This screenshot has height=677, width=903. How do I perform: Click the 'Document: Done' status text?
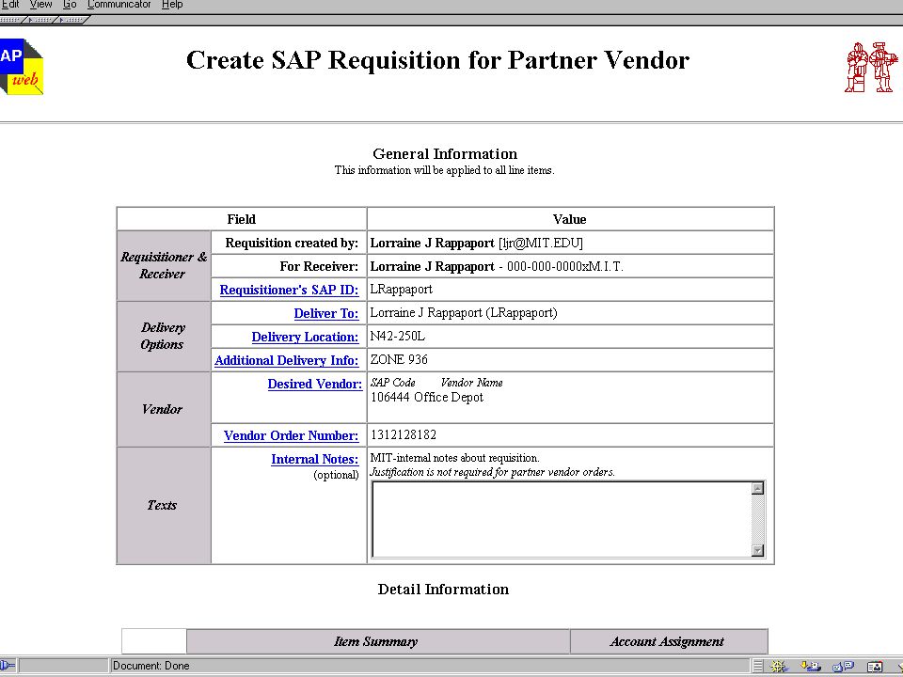(x=150, y=666)
